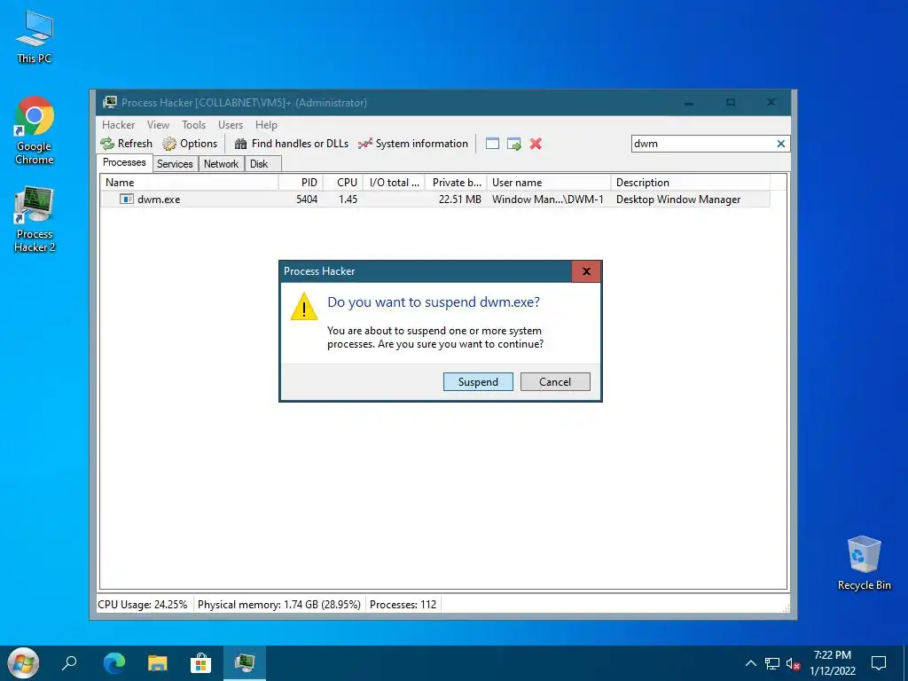Image resolution: width=908 pixels, height=681 pixels.
Task: Click the Processes: 112 status entry
Action: click(403, 605)
